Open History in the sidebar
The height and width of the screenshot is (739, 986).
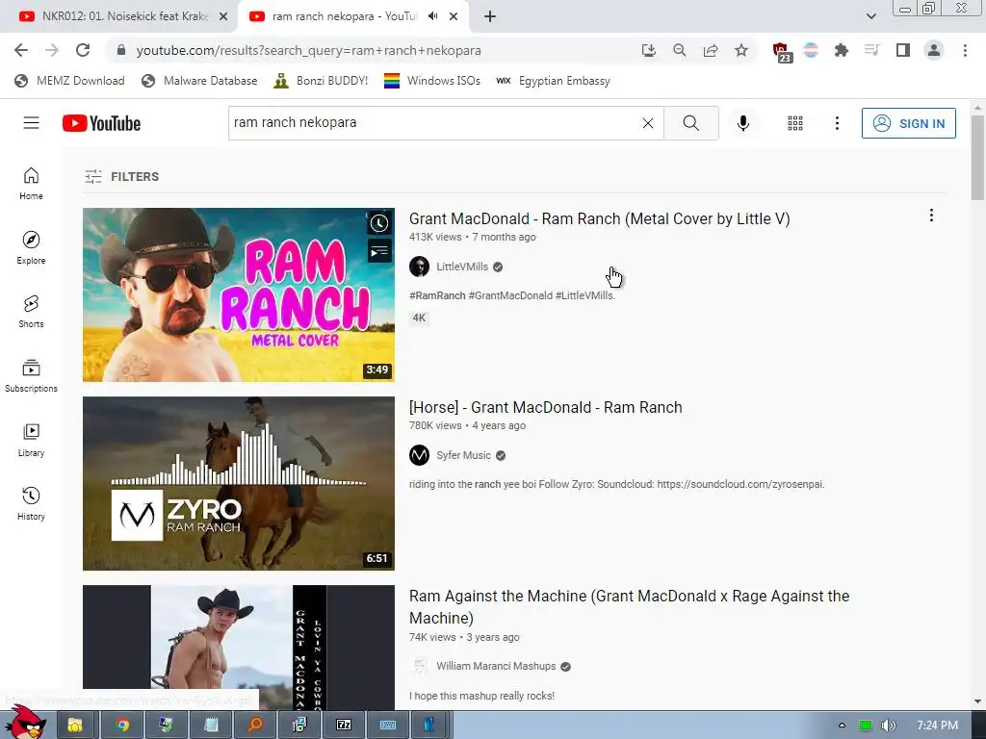pyautogui.click(x=31, y=504)
